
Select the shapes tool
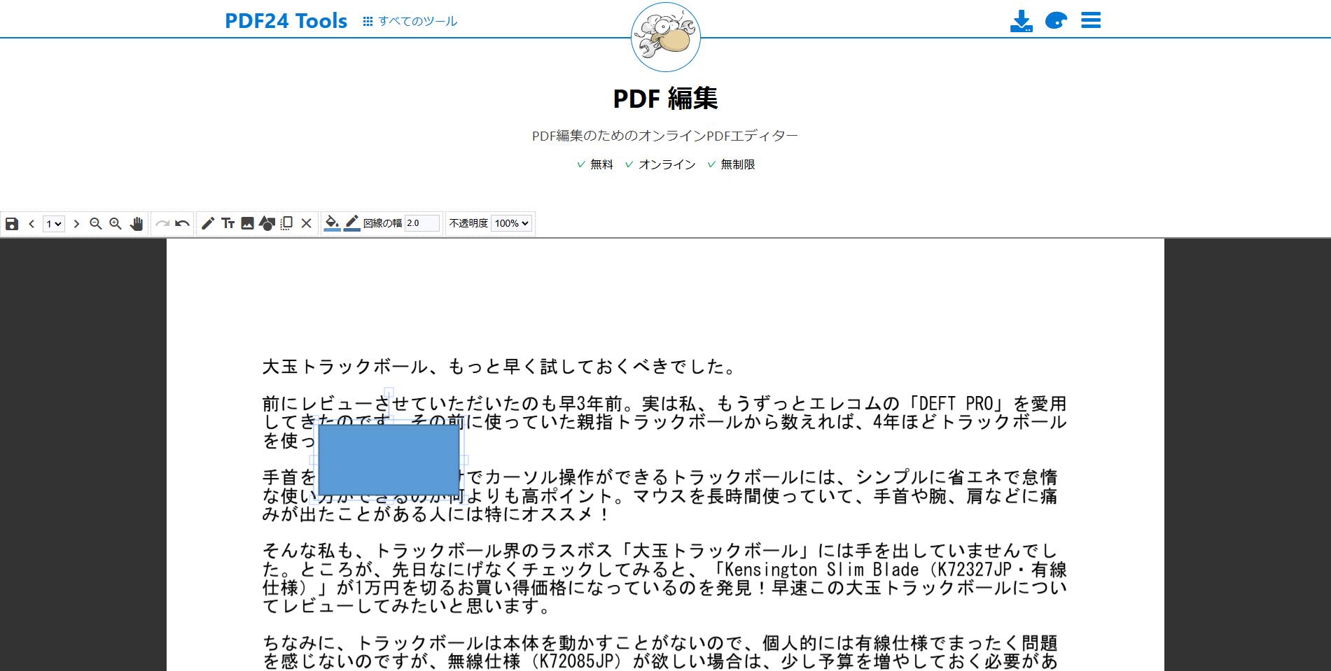[x=267, y=224]
